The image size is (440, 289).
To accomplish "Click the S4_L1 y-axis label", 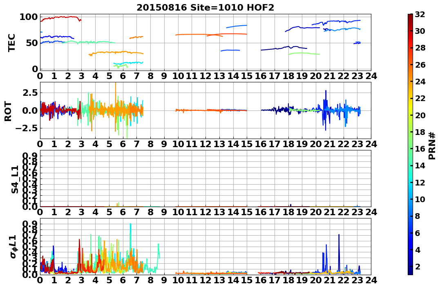I will [15, 179].
